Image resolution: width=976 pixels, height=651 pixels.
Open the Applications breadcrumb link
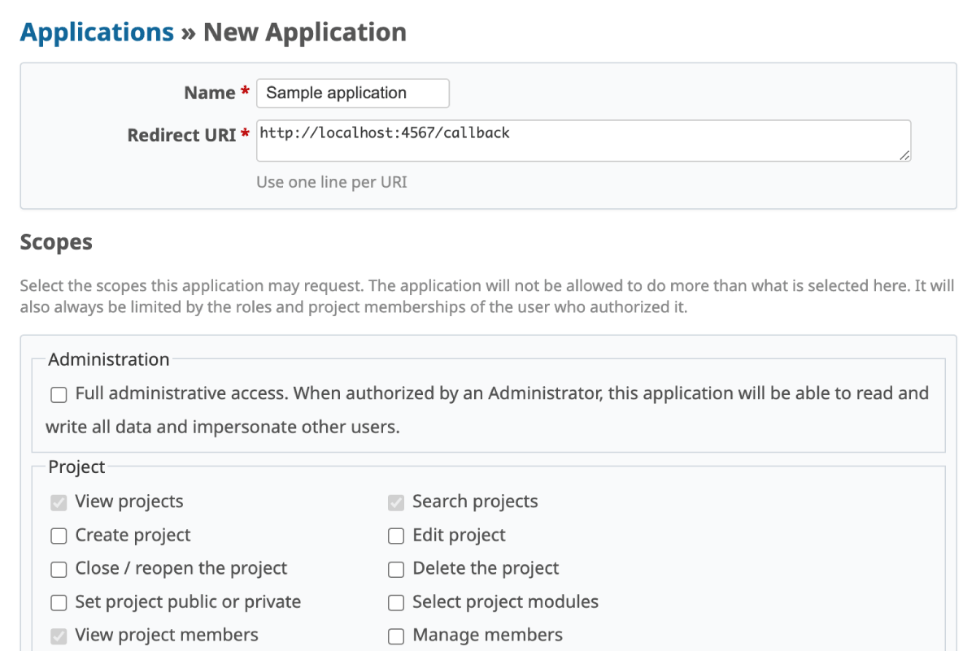(97, 33)
